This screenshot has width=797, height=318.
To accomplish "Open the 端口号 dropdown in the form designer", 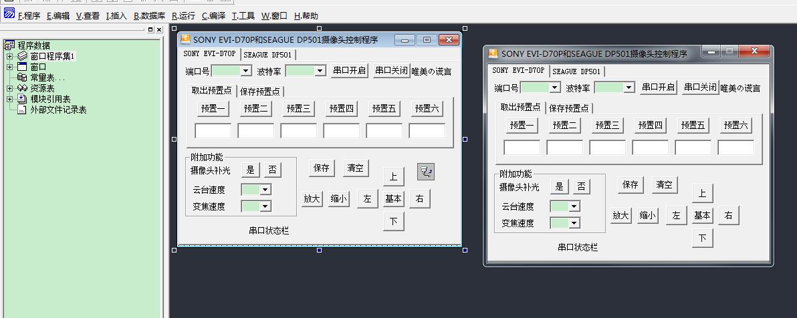I will pyautogui.click(x=246, y=71).
